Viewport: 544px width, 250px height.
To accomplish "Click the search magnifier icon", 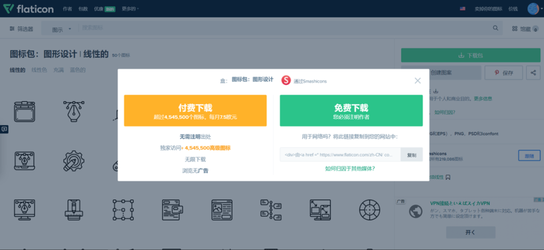I will click(x=496, y=28).
